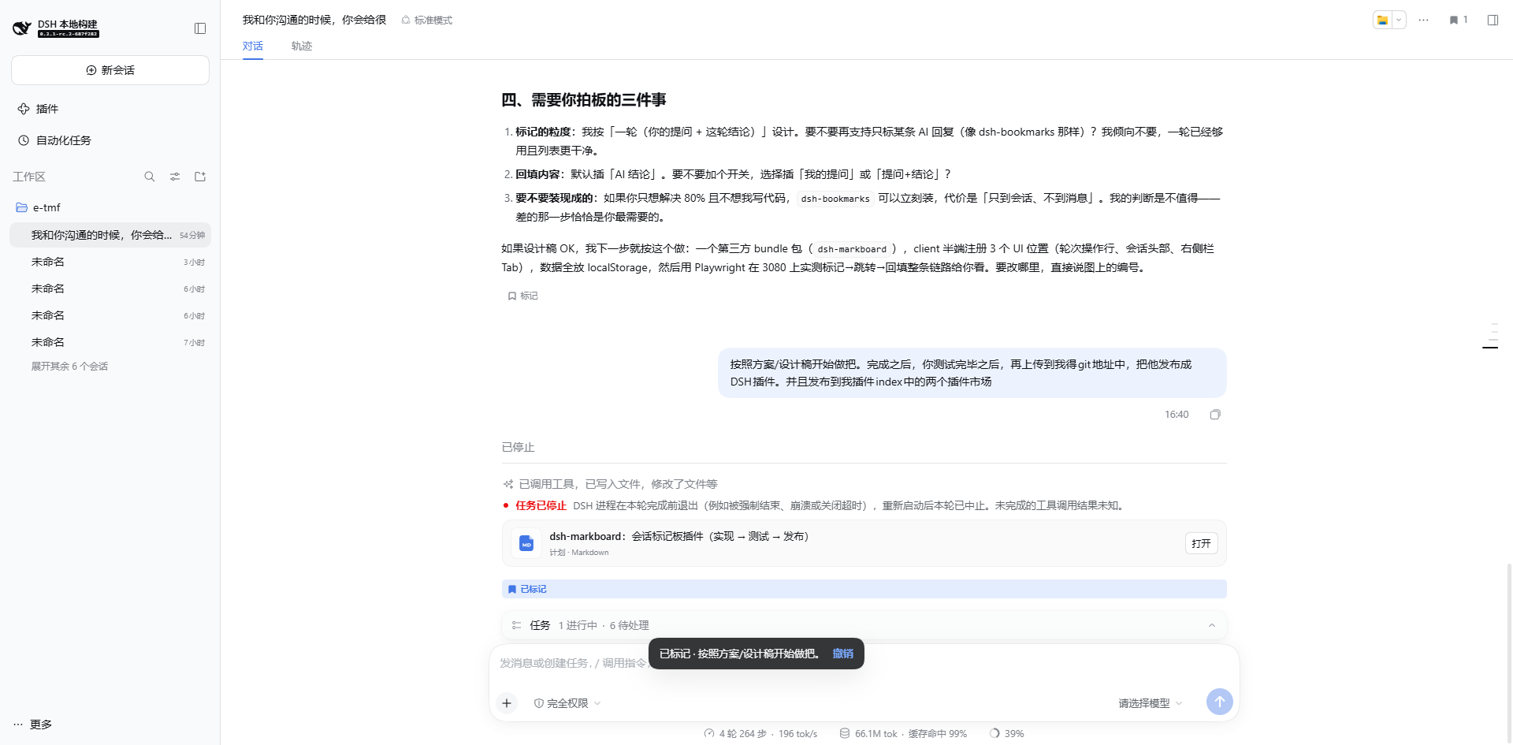Click the 4 轮 264 步 stats
The image size is (1513, 745).
(x=760, y=733)
